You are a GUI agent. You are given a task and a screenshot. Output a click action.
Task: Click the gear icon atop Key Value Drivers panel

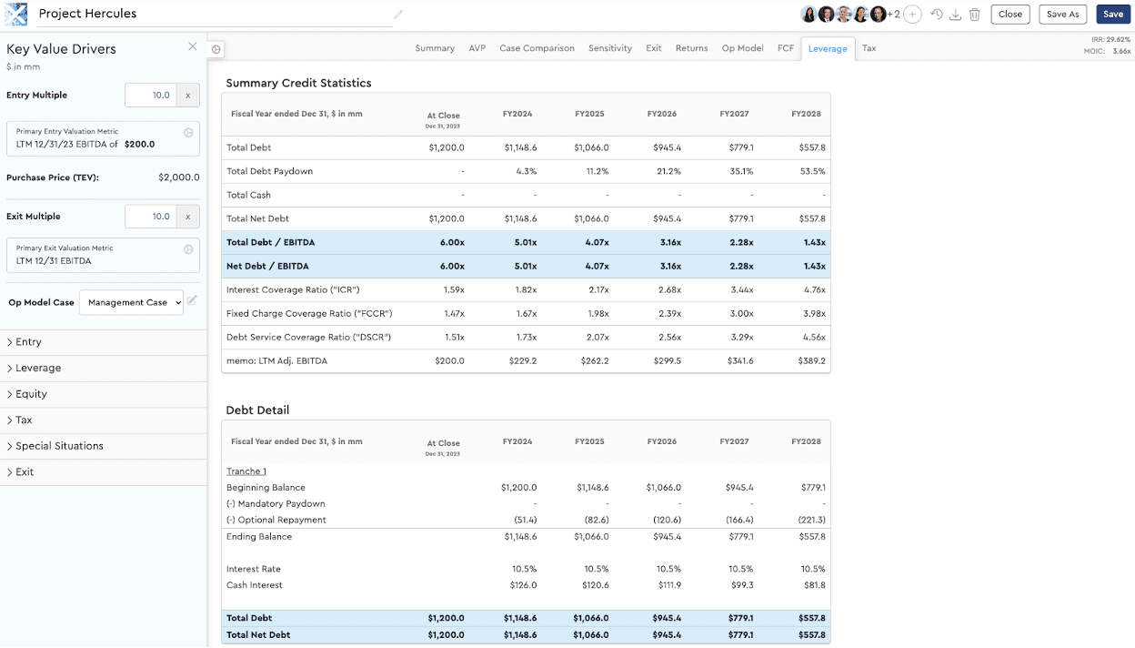[216, 48]
